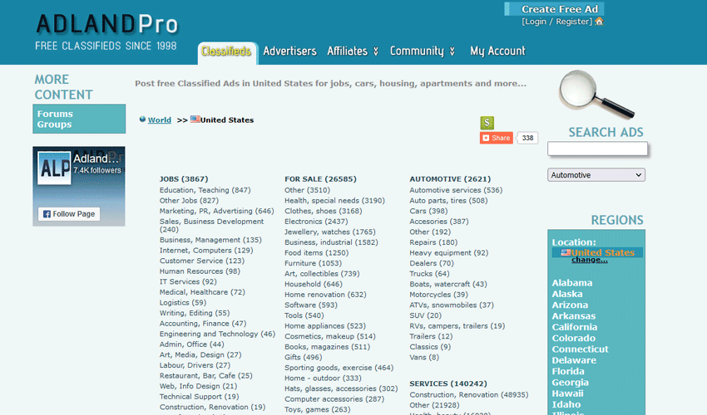Select the Hawaii region

point(567,393)
